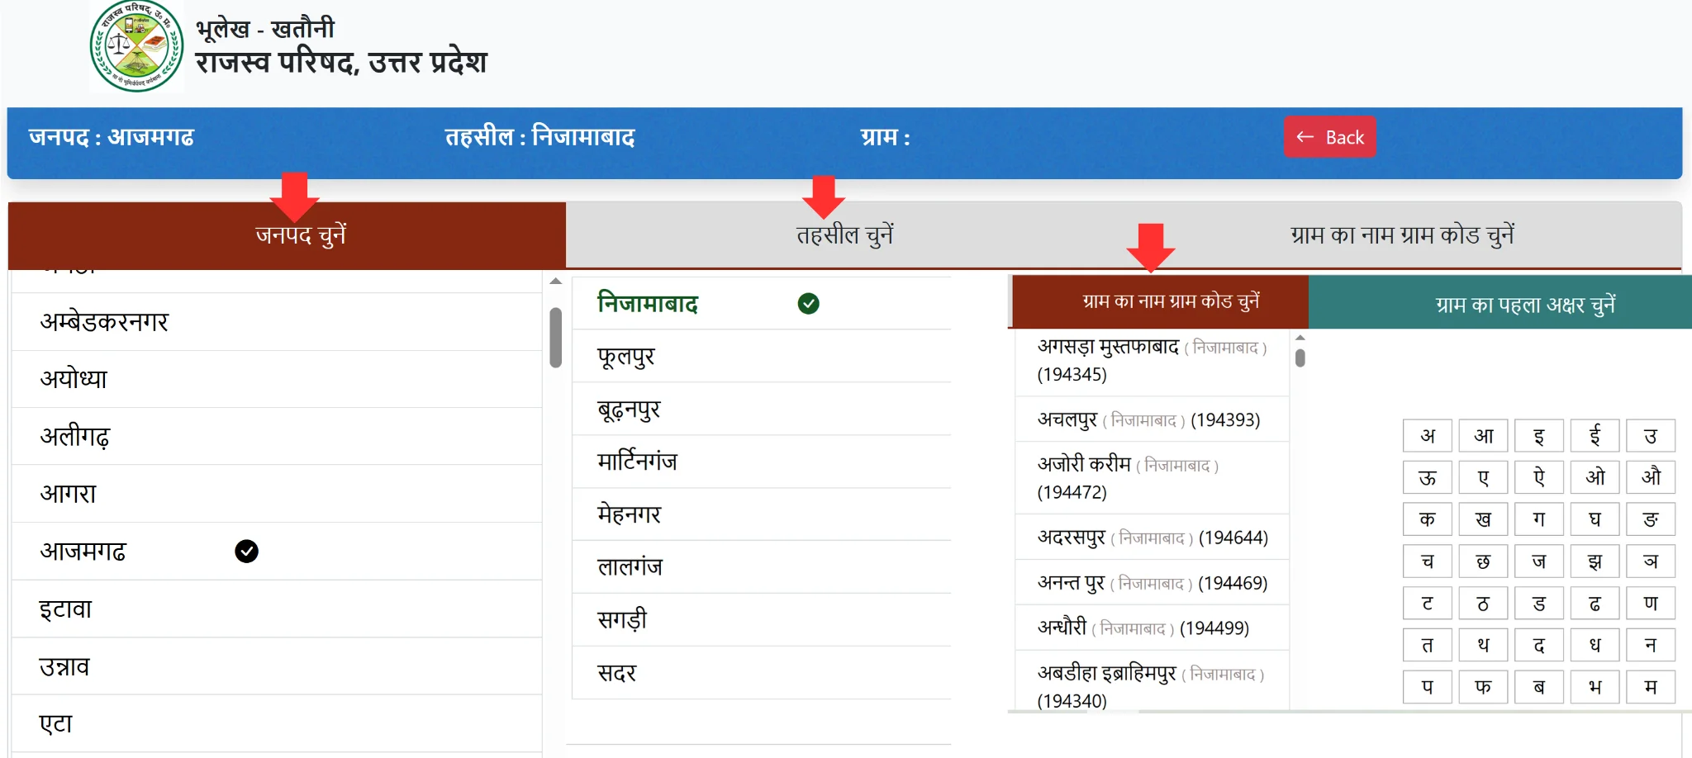Switch to ग्राम का पहला अक्षर चुनें tab

pos(1500,302)
